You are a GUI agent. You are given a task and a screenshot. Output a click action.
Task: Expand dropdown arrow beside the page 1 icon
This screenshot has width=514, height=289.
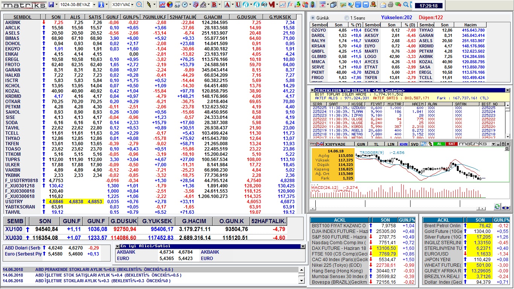106,5
